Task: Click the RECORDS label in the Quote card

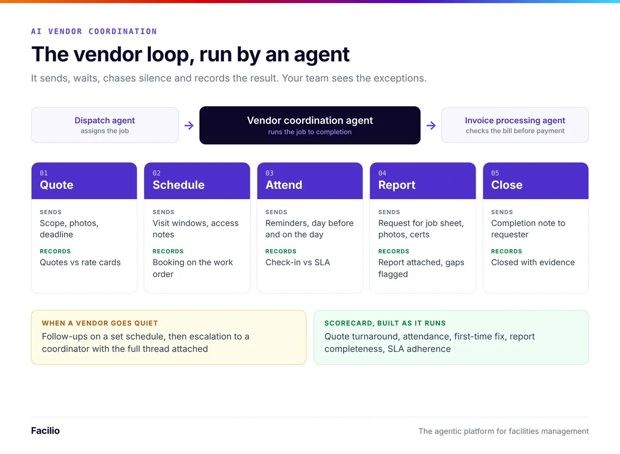Action: [55, 251]
